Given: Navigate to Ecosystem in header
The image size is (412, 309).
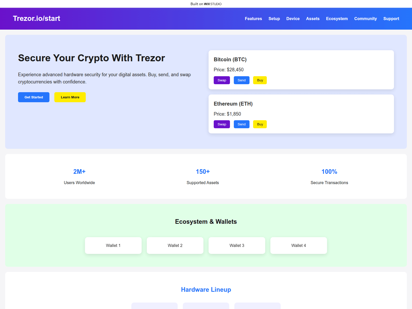Looking at the screenshot, I should (337, 19).
